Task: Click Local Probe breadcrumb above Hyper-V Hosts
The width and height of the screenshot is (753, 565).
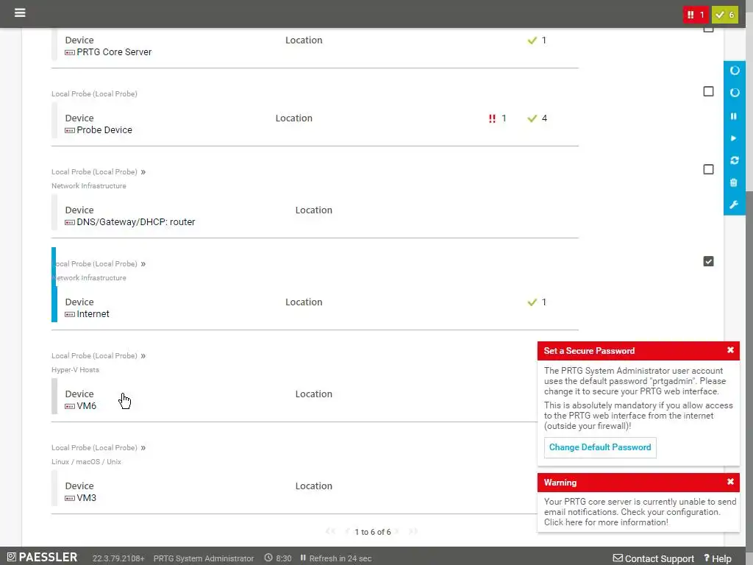Action: (x=94, y=355)
